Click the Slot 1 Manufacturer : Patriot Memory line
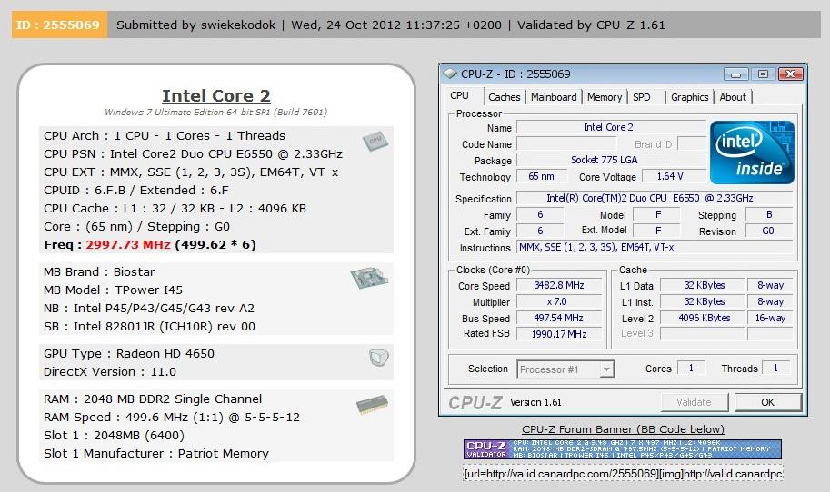The height and width of the screenshot is (492, 830). coord(156,454)
